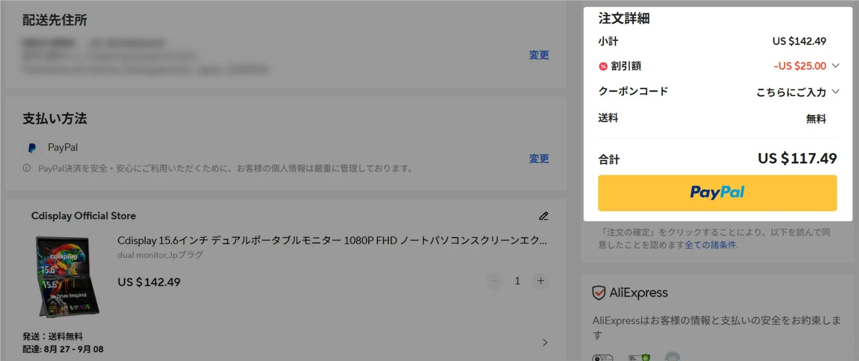The height and width of the screenshot is (361, 859).
Task: Expand the 割引額 discount details chevron
Action: (x=835, y=66)
